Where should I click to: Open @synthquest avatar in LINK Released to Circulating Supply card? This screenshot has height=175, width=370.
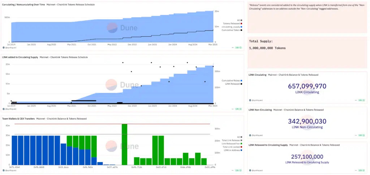[x=250, y=170]
